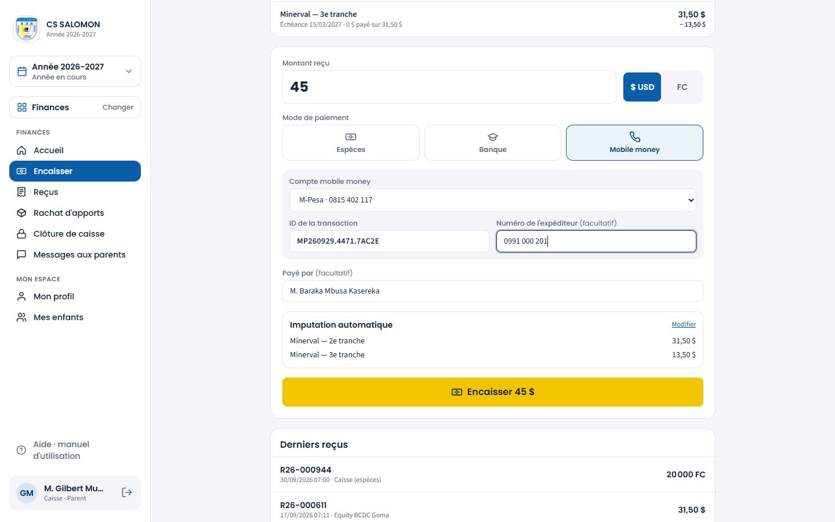The image size is (835, 522).
Task: Choose Espèces payment mode
Action: coord(351,143)
